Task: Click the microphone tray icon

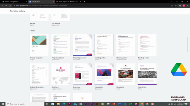Action: tap(172, 104)
